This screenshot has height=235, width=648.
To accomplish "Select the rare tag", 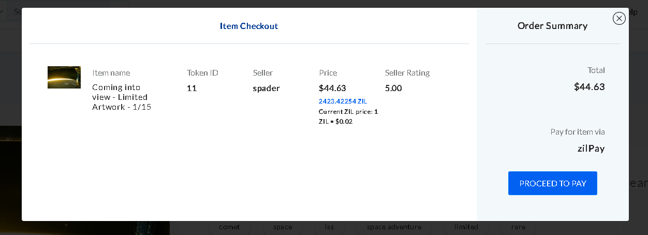I will (x=518, y=227).
